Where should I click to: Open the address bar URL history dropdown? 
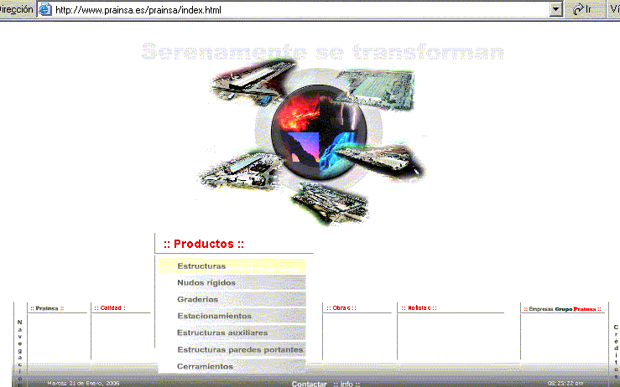[x=555, y=9]
